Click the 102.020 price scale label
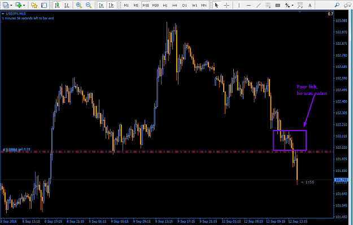 click(341, 148)
